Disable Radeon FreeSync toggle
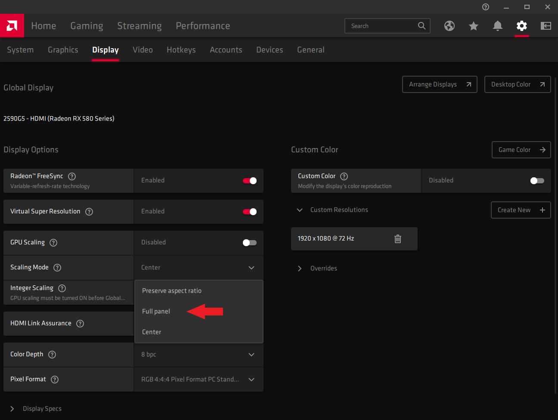558x420 pixels. [250, 180]
